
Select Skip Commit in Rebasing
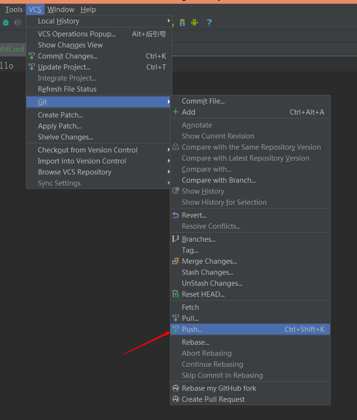(250, 375)
